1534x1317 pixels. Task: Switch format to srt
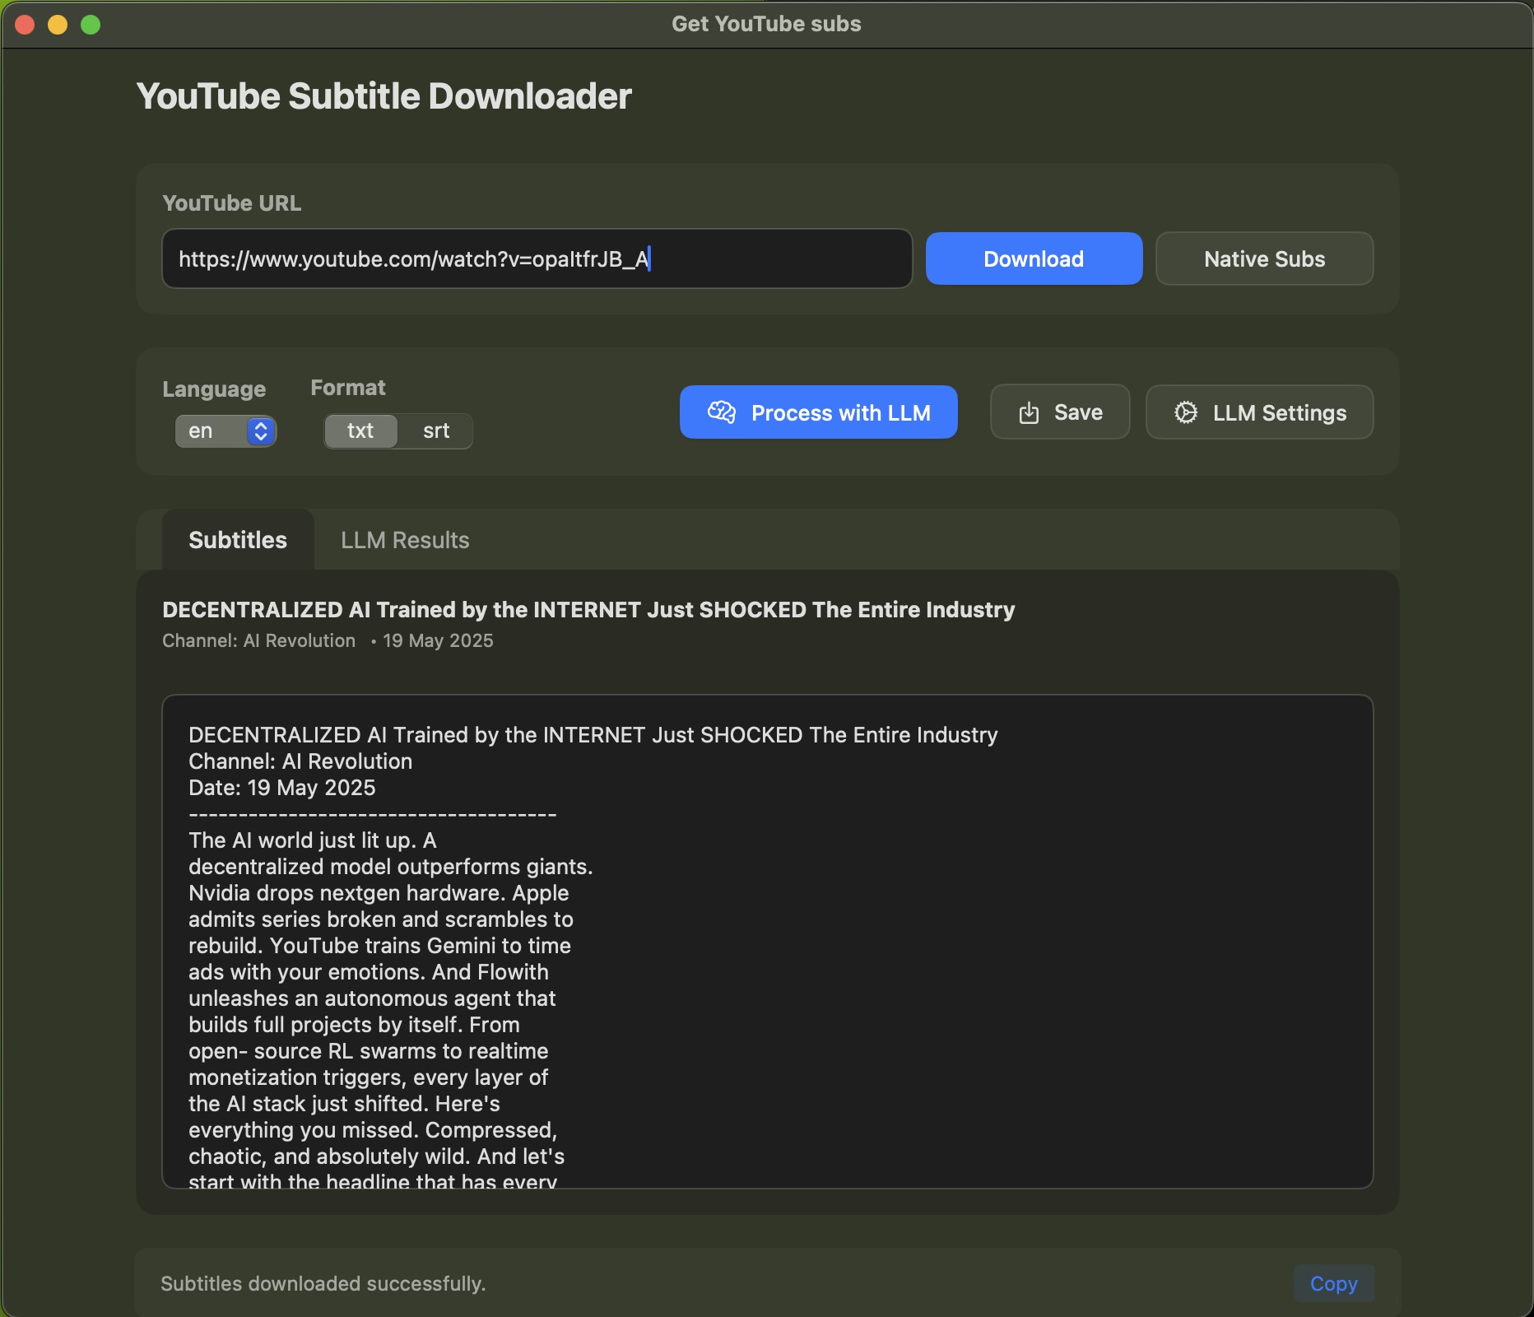[435, 430]
